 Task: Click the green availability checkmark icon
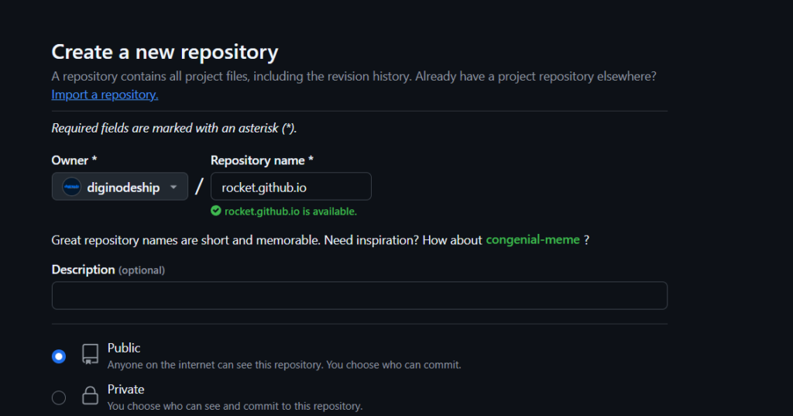click(216, 211)
